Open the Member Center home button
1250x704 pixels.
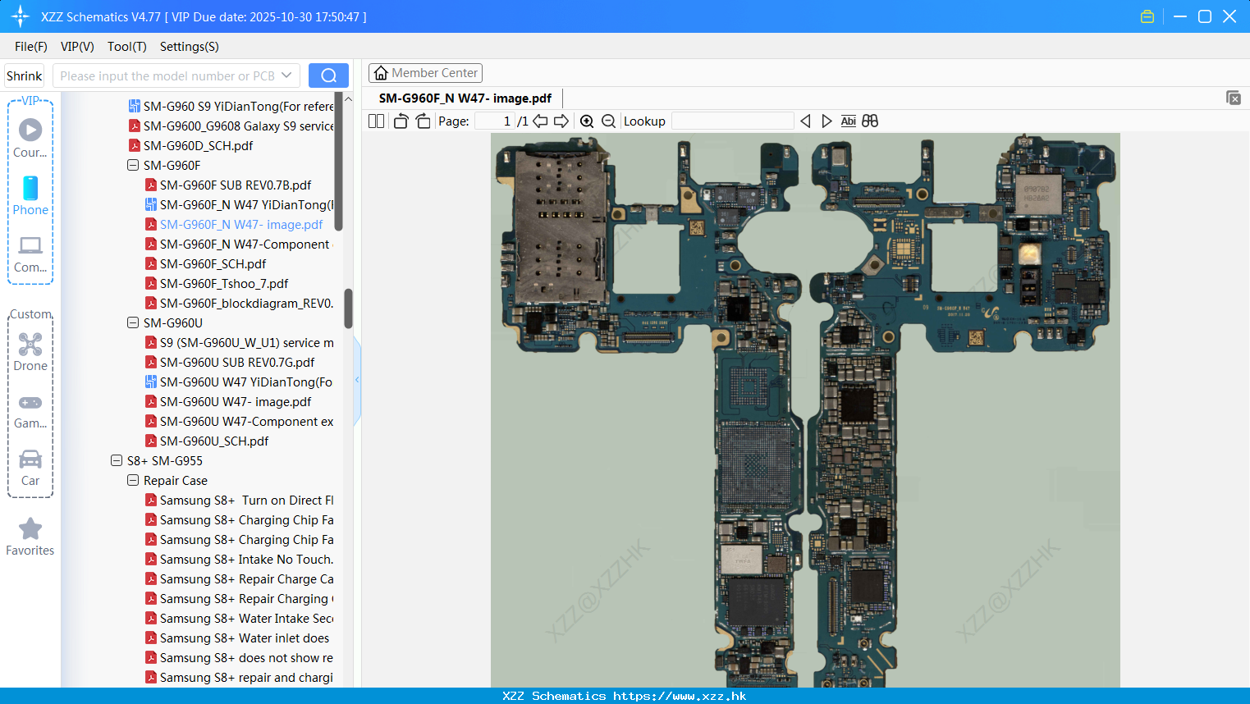tap(425, 73)
